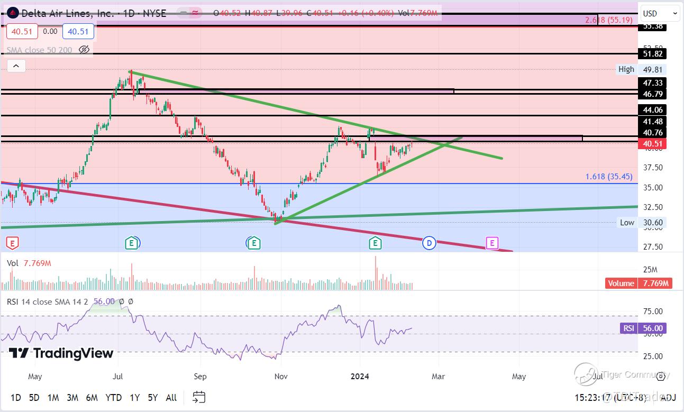Screen dimensions: 684x412
Task: Click the red 40.51 sell price box
Action: coord(22,32)
